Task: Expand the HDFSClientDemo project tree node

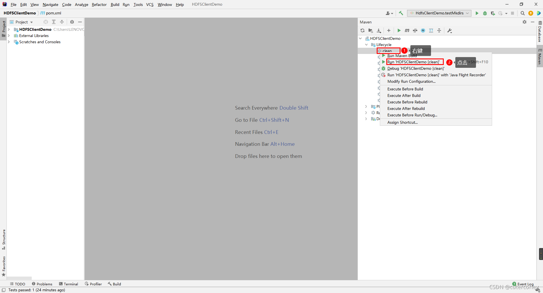Action: pos(9,29)
